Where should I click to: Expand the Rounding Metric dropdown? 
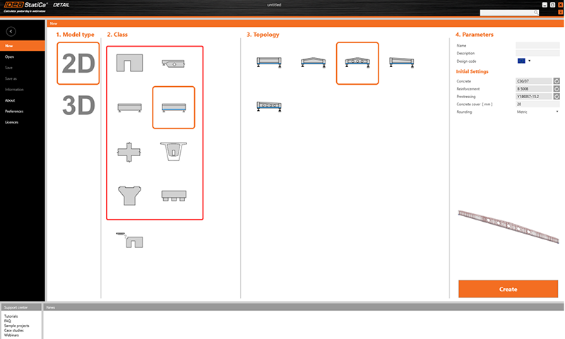(x=537, y=112)
